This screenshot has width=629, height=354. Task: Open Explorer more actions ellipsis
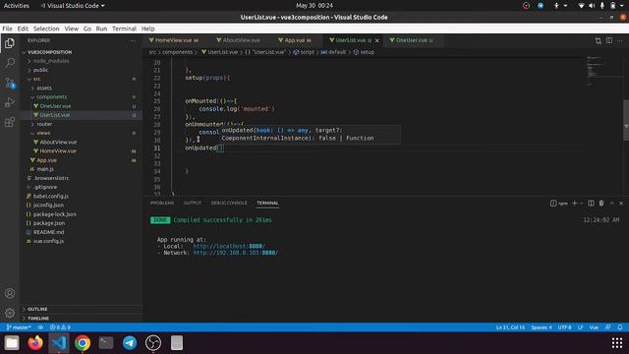pos(133,40)
